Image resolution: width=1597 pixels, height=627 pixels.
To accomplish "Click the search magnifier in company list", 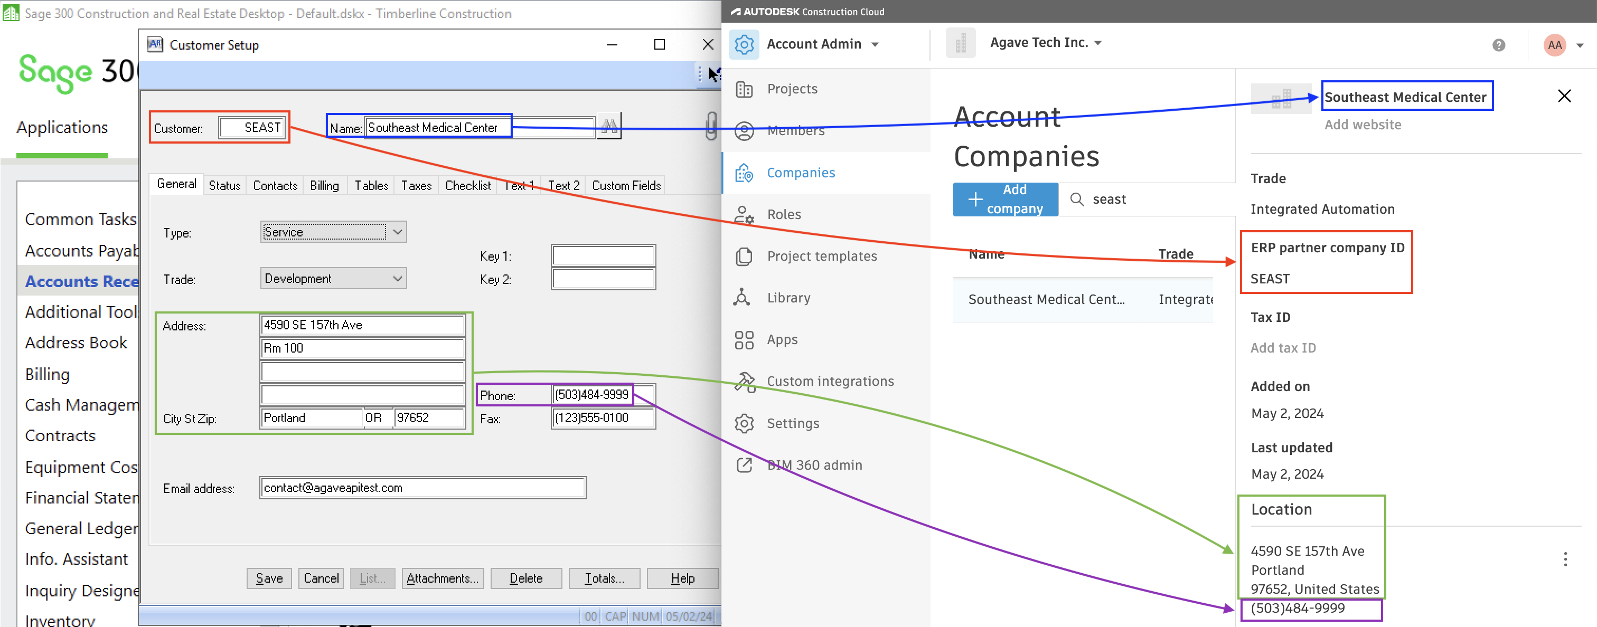I will 1077,199.
